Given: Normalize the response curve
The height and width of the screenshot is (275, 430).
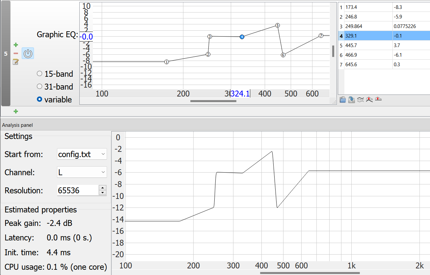Looking at the screenshot, I should tap(369, 99).
